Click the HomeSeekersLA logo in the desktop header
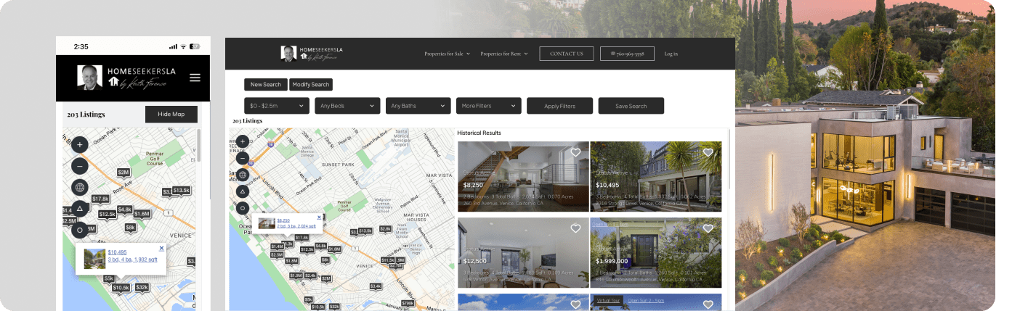The width and height of the screenshot is (1020, 311). pyautogui.click(x=312, y=54)
